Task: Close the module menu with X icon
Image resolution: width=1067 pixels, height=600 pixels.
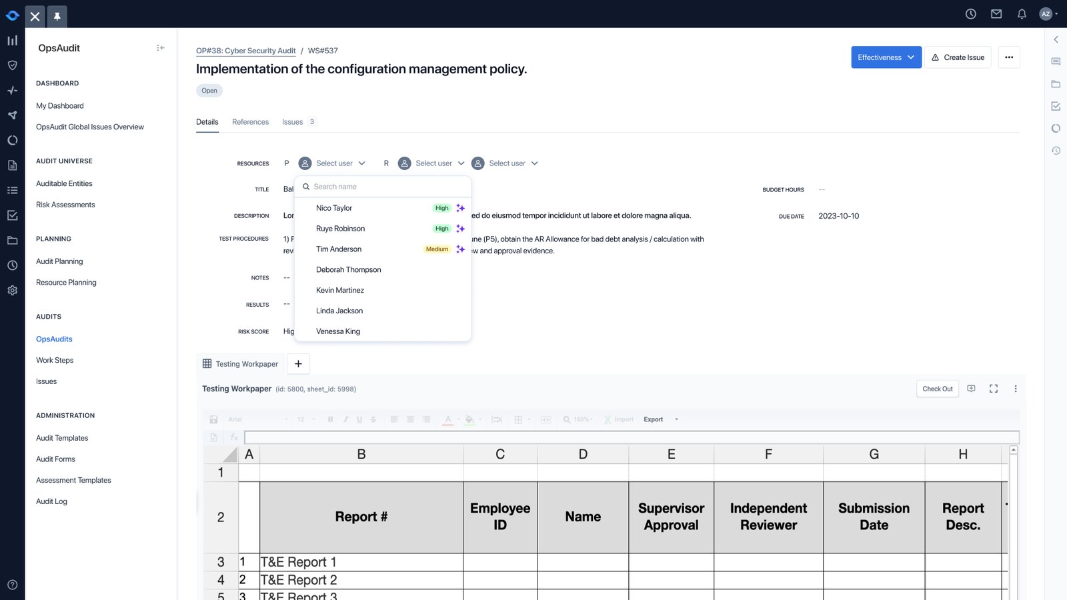Action: tap(35, 16)
